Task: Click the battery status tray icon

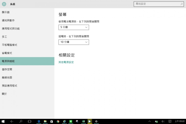Action: [156, 121]
